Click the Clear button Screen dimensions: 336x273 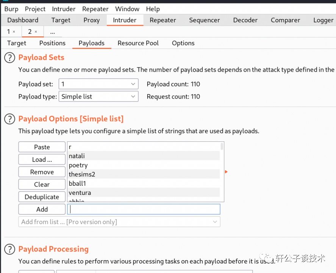[42, 184]
